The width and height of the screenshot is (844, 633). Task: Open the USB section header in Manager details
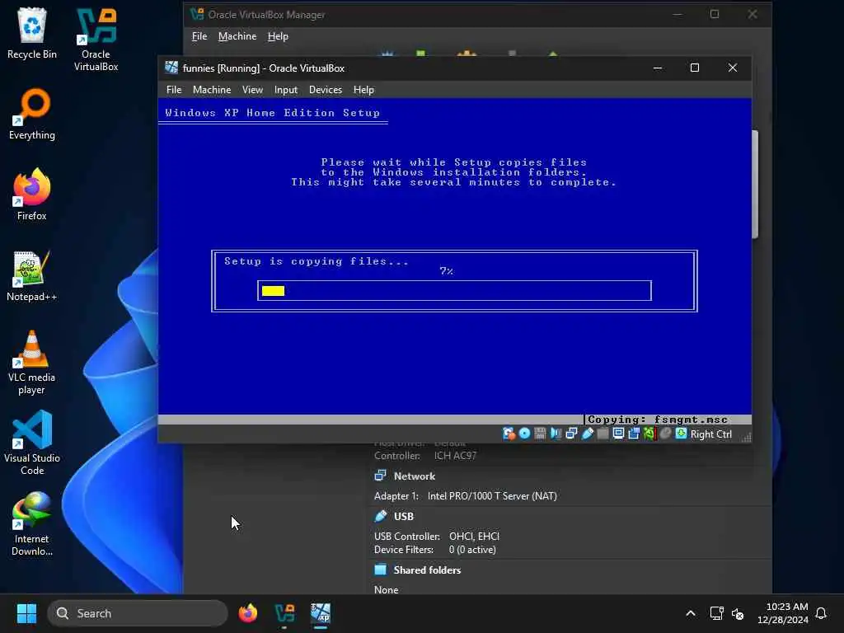(404, 517)
